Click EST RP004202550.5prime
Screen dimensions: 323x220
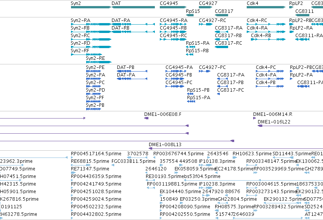tap(185, 214)
